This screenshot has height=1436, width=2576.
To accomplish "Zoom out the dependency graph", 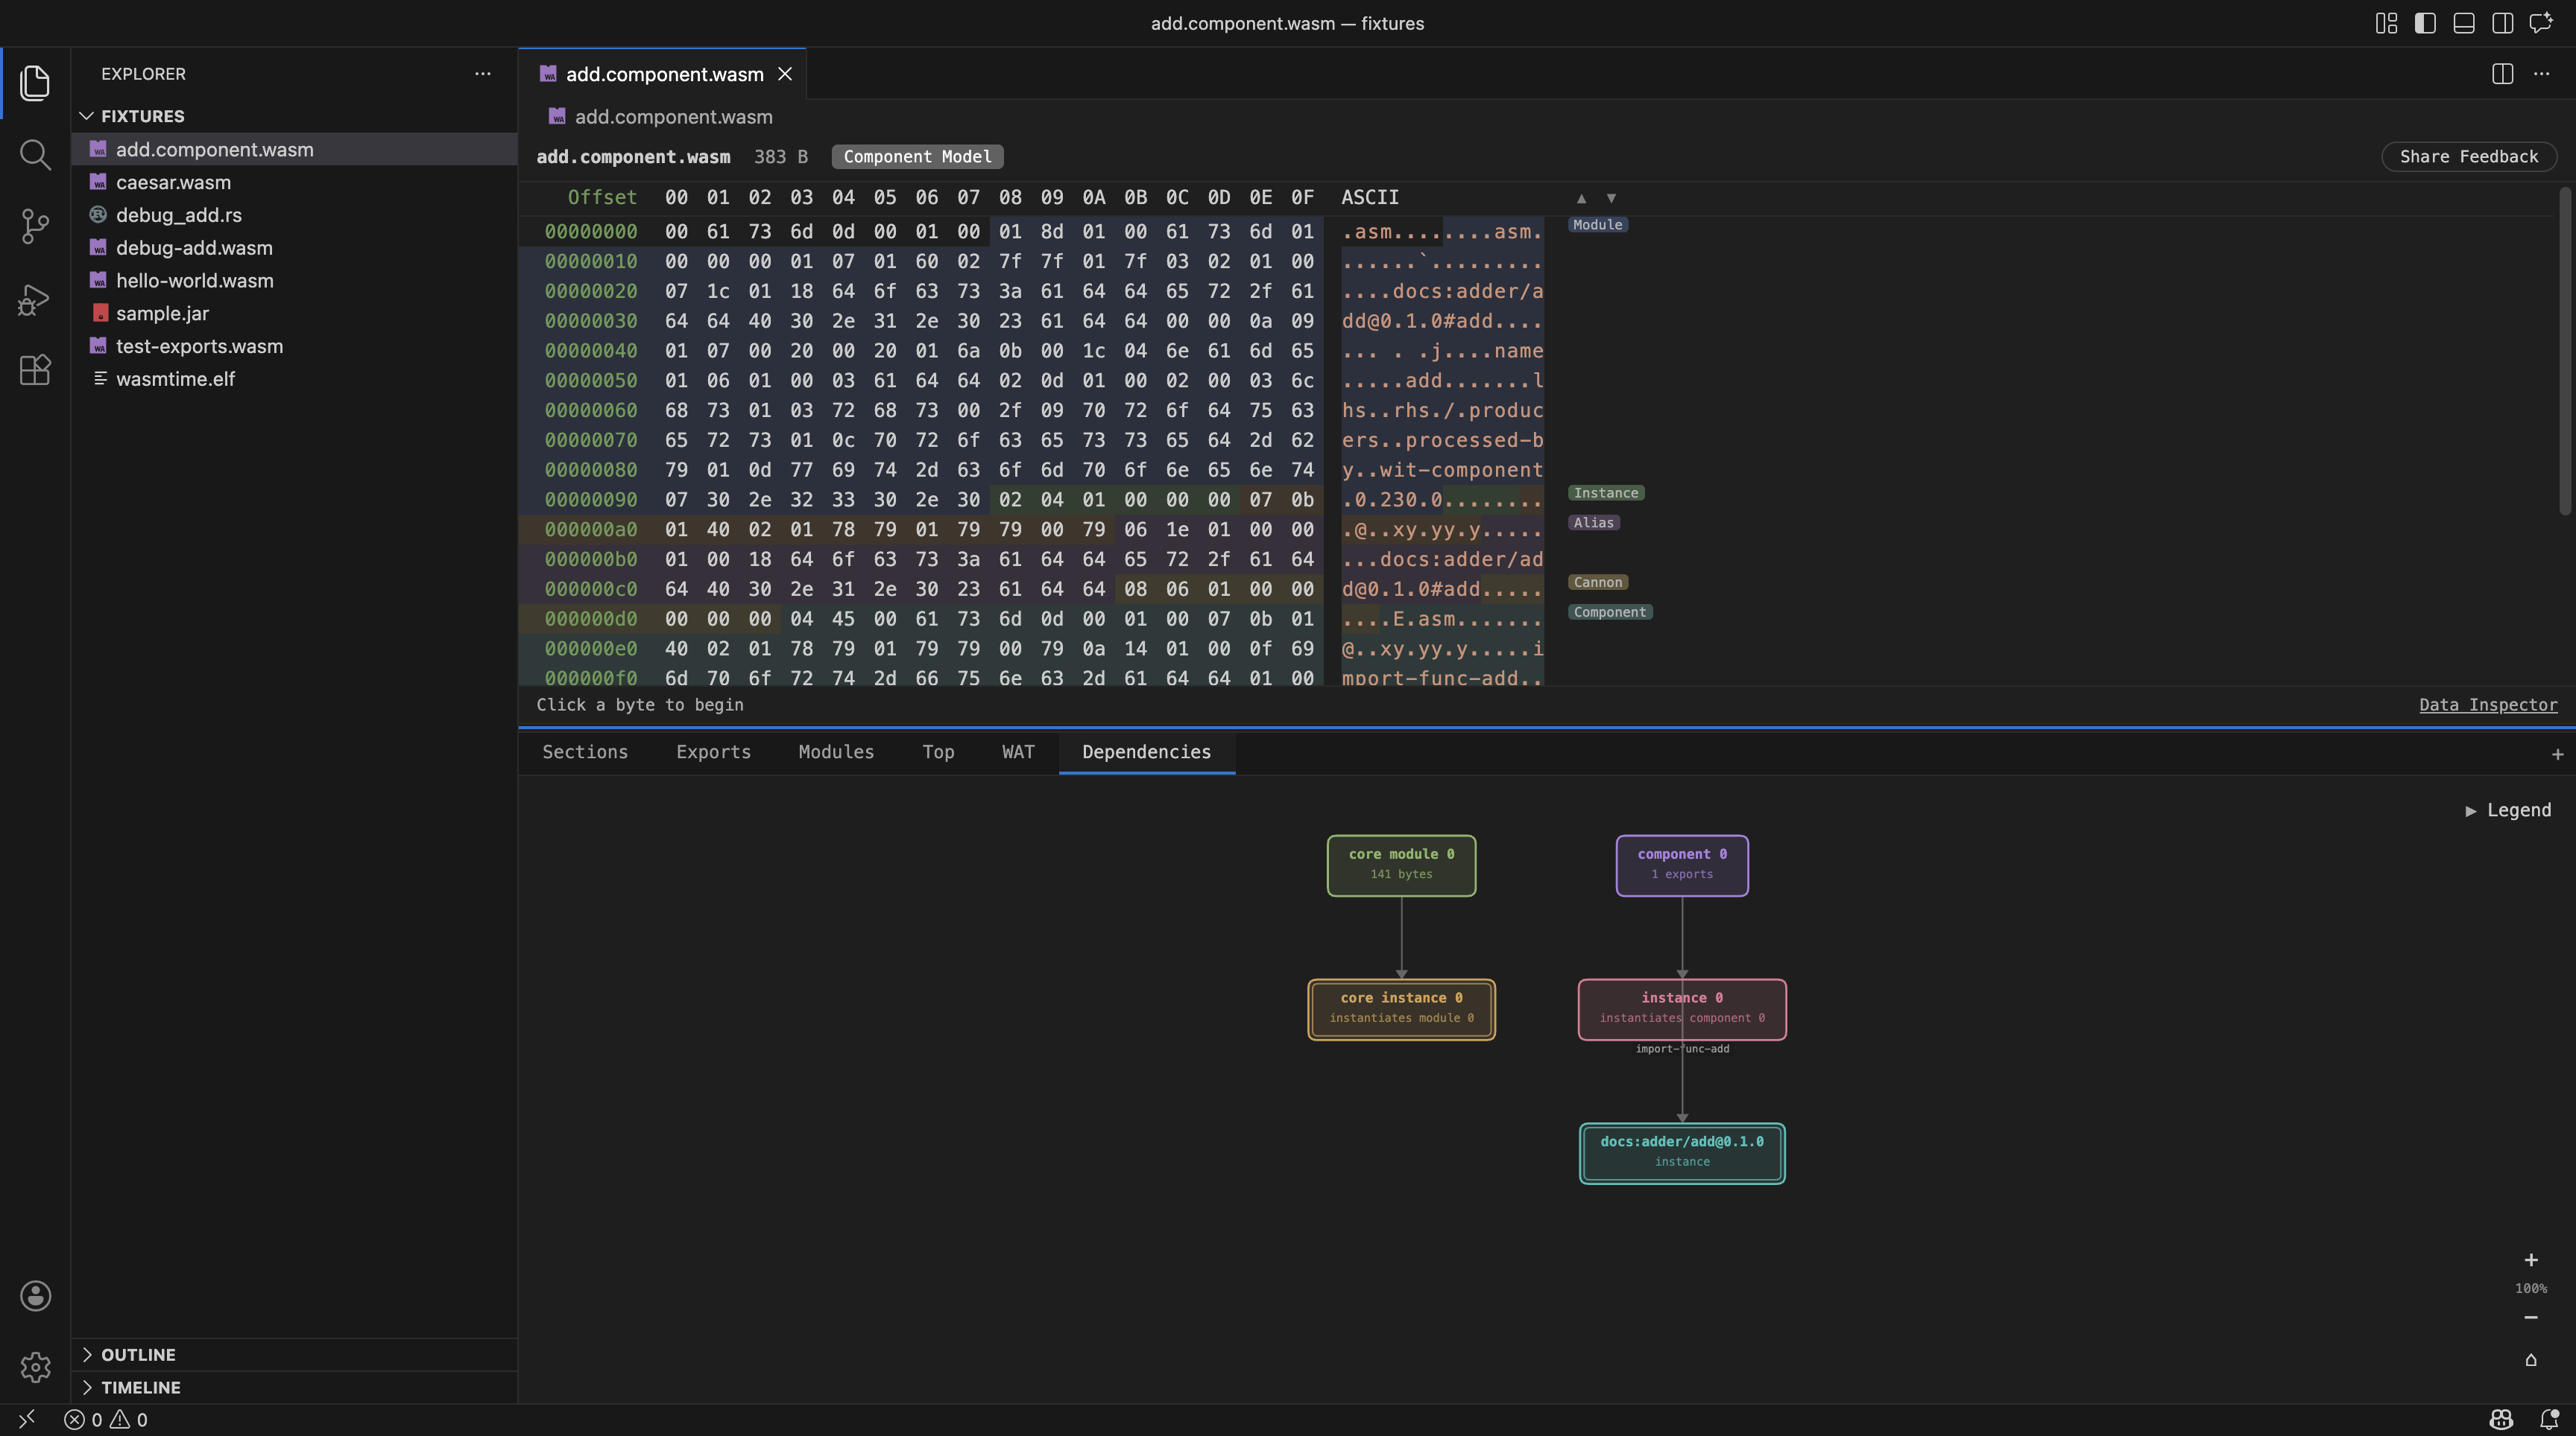I will pyautogui.click(x=2531, y=1317).
